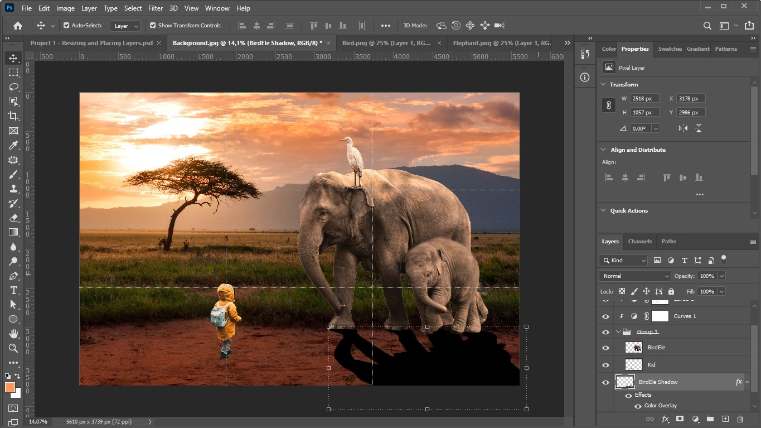Toggle the Auto-Select checkbox
The image size is (761, 428).
point(66,26)
